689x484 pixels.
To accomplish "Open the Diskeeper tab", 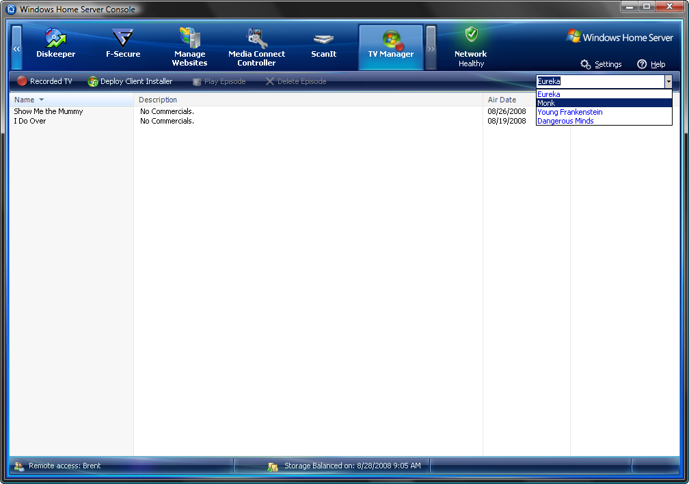I will click(x=56, y=44).
